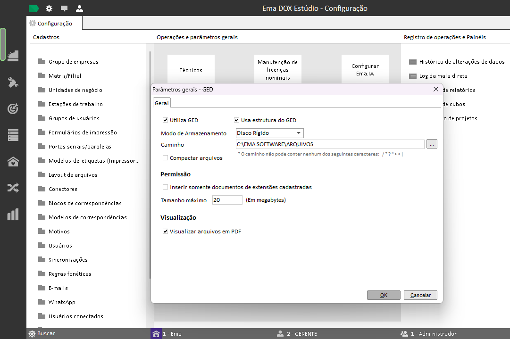
Task: Open Estações de trabalho entry
Action: 75,104
